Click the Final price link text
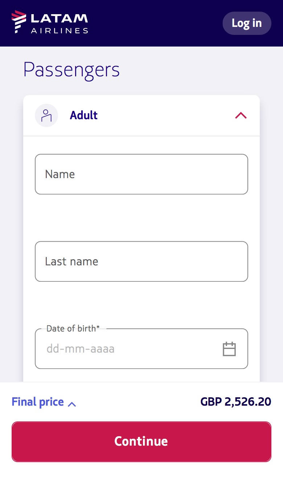The width and height of the screenshot is (283, 482). 38,402
